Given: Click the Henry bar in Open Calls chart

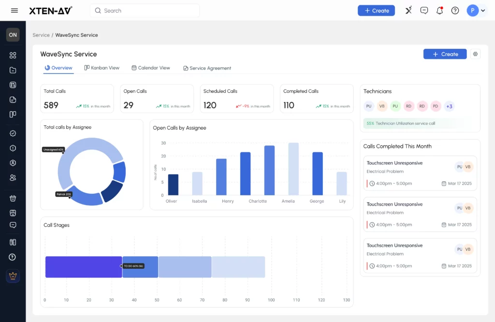Looking at the screenshot, I should pos(221,177).
